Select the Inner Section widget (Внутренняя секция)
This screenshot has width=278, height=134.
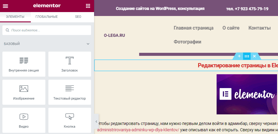[24, 64]
